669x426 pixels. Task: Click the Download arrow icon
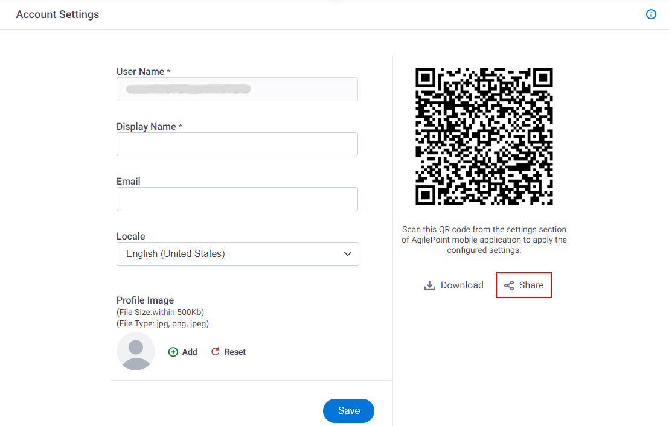click(429, 285)
